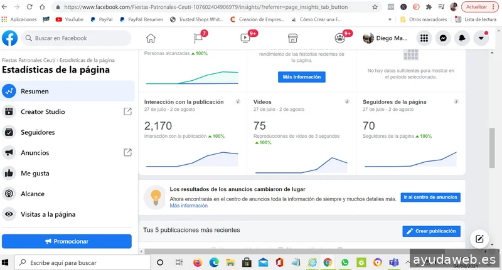The width and height of the screenshot is (502, 270).
Task: Open Microsoft Edge from the taskbar
Action: pyautogui.click(x=214, y=262)
